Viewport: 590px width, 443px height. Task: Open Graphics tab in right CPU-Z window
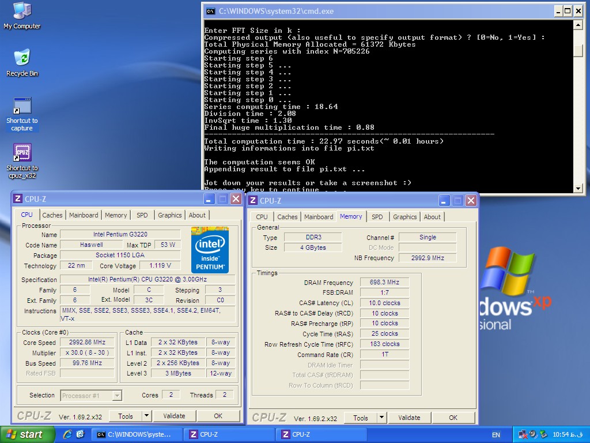tap(405, 217)
